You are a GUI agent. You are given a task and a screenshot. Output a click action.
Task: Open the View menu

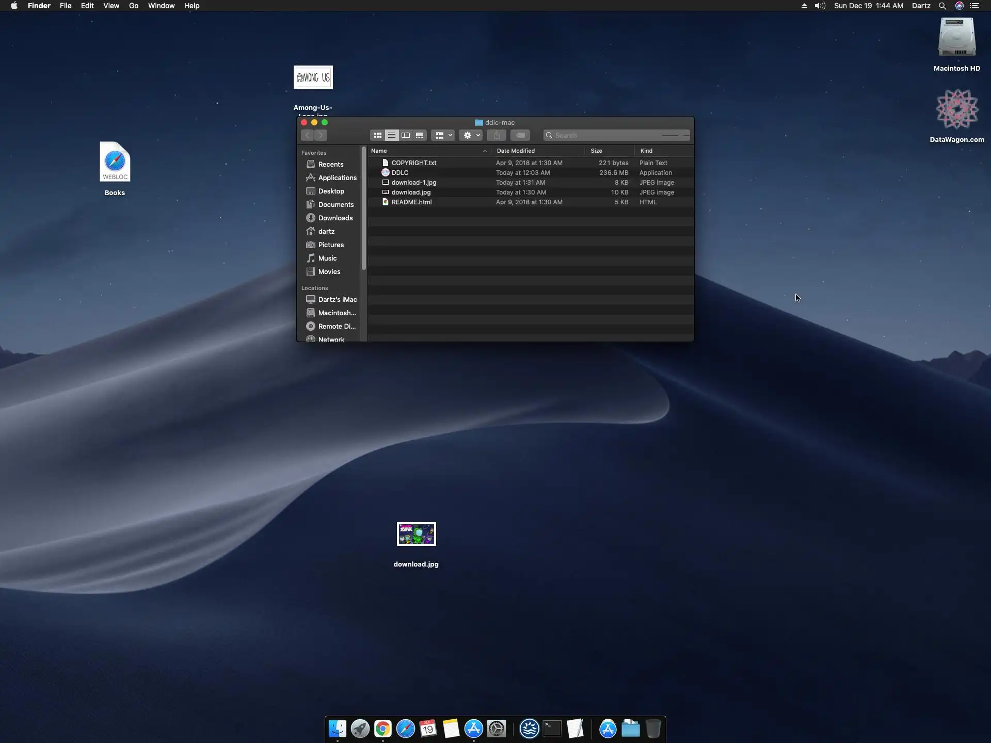click(111, 6)
